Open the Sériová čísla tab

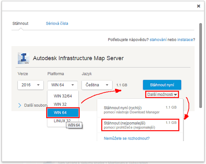tap(57, 23)
